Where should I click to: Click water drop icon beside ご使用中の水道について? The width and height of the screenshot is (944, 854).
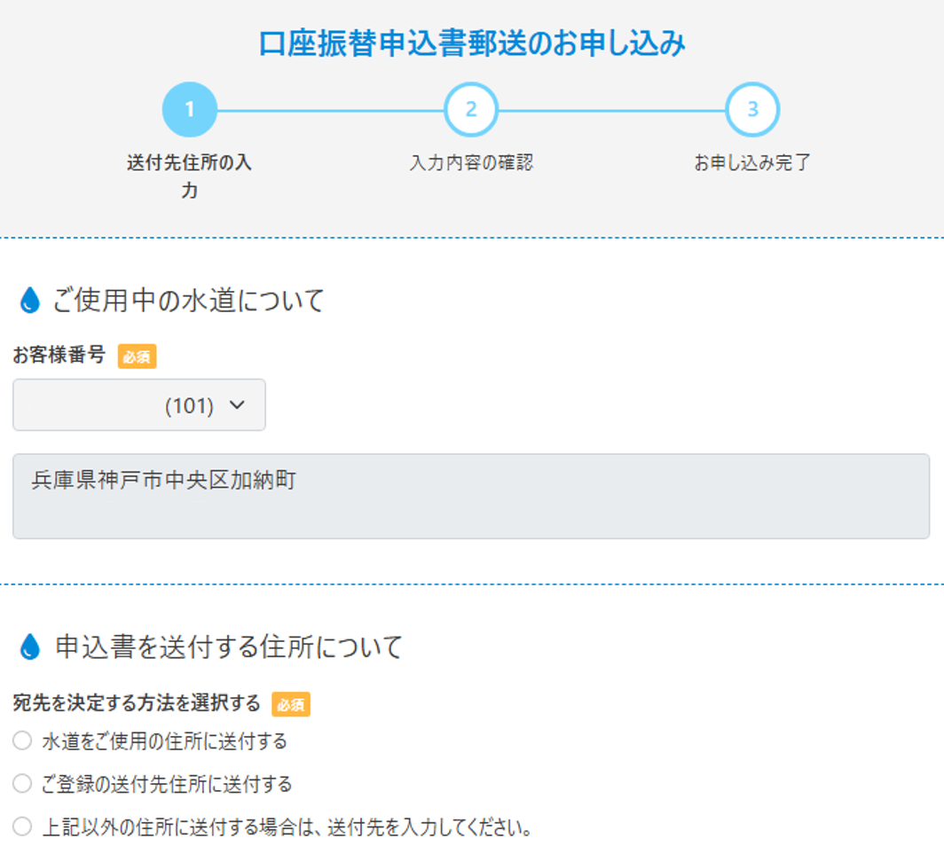click(x=30, y=302)
